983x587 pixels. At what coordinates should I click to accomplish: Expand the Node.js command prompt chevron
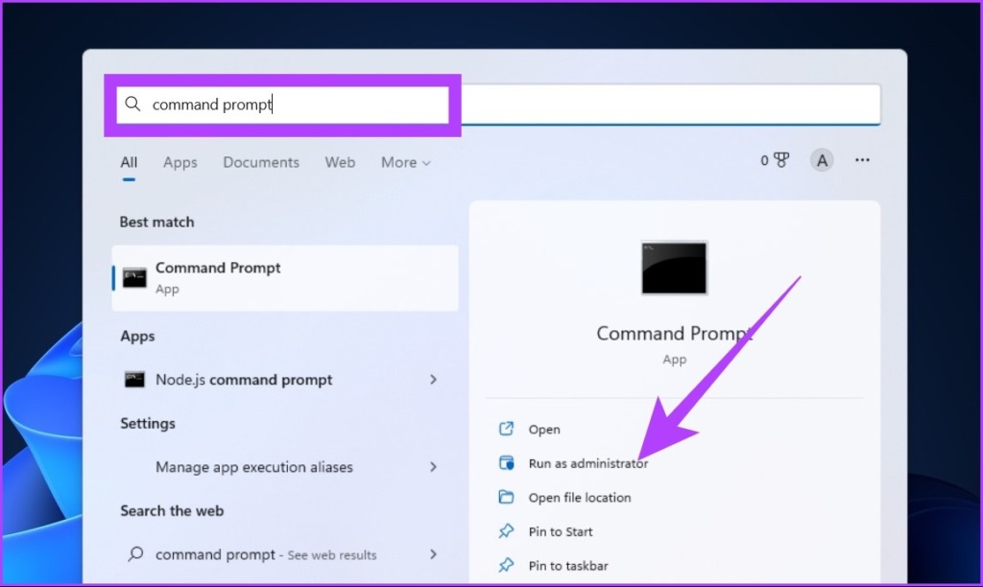[x=433, y=379]
